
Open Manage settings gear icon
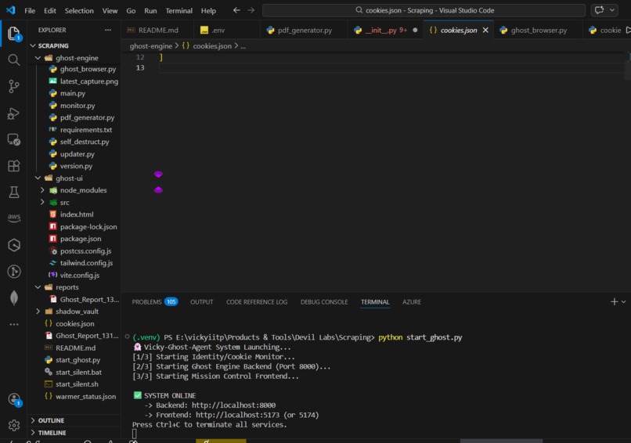[x=13, y=425]
